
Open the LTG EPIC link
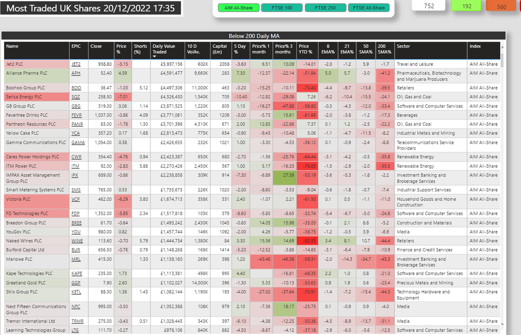(x=76, y=331)
